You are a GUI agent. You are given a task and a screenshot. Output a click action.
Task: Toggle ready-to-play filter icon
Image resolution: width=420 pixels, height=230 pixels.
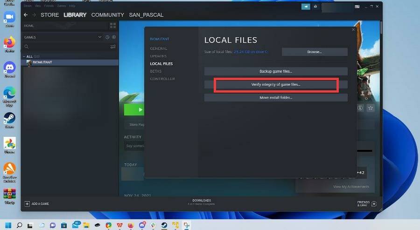point(114,37)
